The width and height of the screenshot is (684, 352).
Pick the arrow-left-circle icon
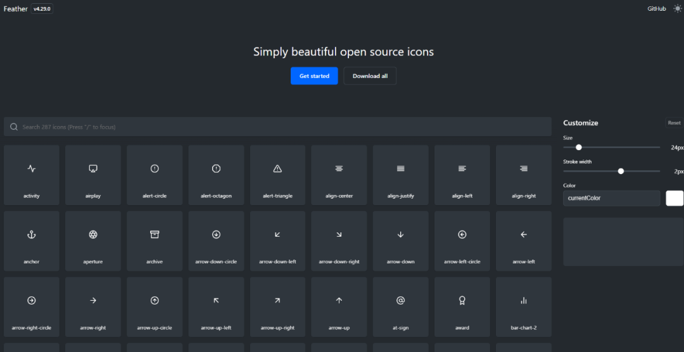pos(462,241)
